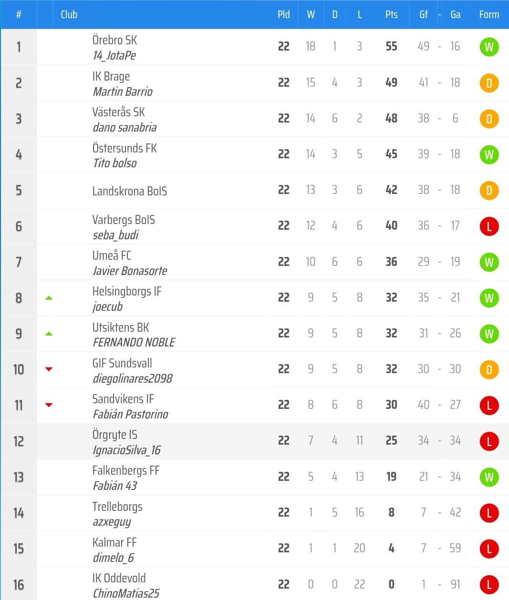
Task: Click the red down arrow beside GIF Sundsvall
Action: tap(49, 369)
